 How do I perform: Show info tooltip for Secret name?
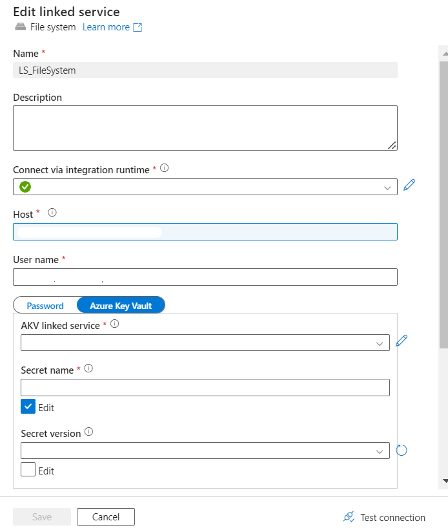[89, 369]
